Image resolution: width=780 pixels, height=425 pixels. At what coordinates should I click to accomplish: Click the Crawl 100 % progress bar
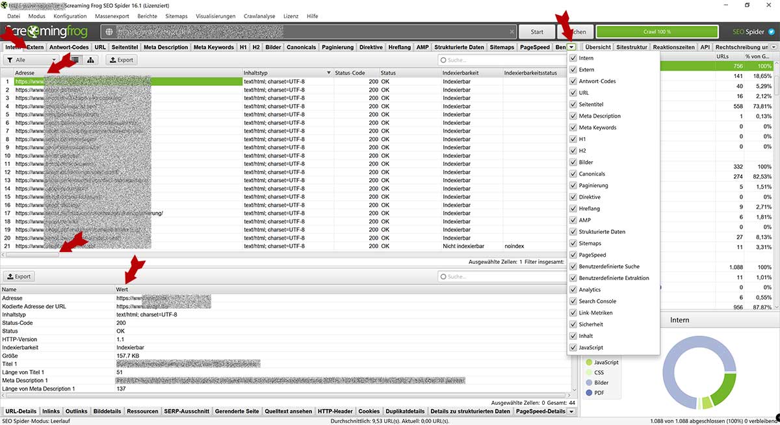(657, 31)
